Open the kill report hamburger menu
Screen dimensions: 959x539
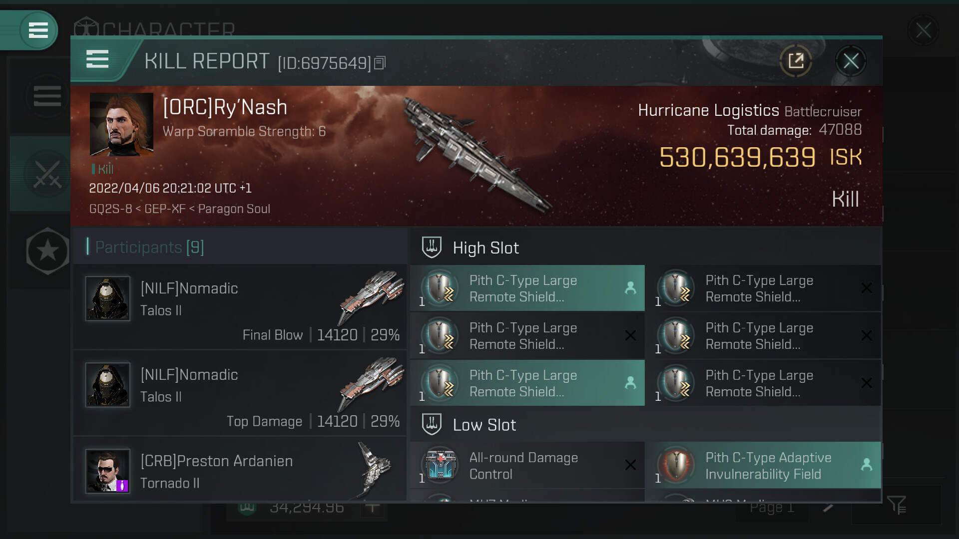click(x=97, y=59)
